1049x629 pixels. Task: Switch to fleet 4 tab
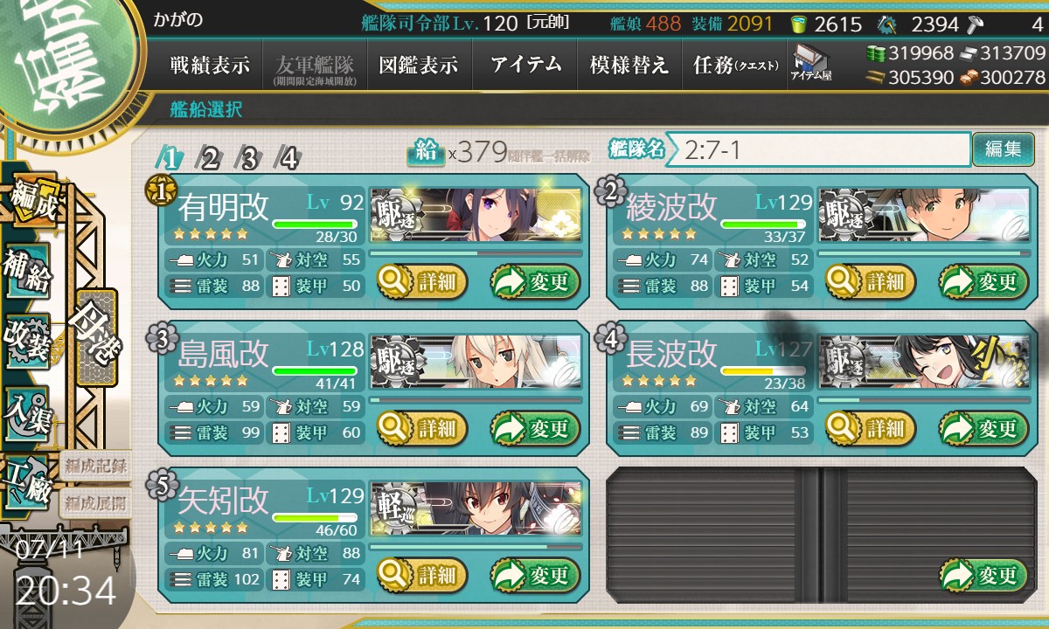[288, 158]
